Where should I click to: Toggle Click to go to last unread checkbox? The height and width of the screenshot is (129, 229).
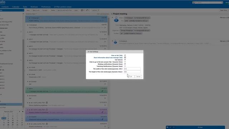(x=125, y=62)
